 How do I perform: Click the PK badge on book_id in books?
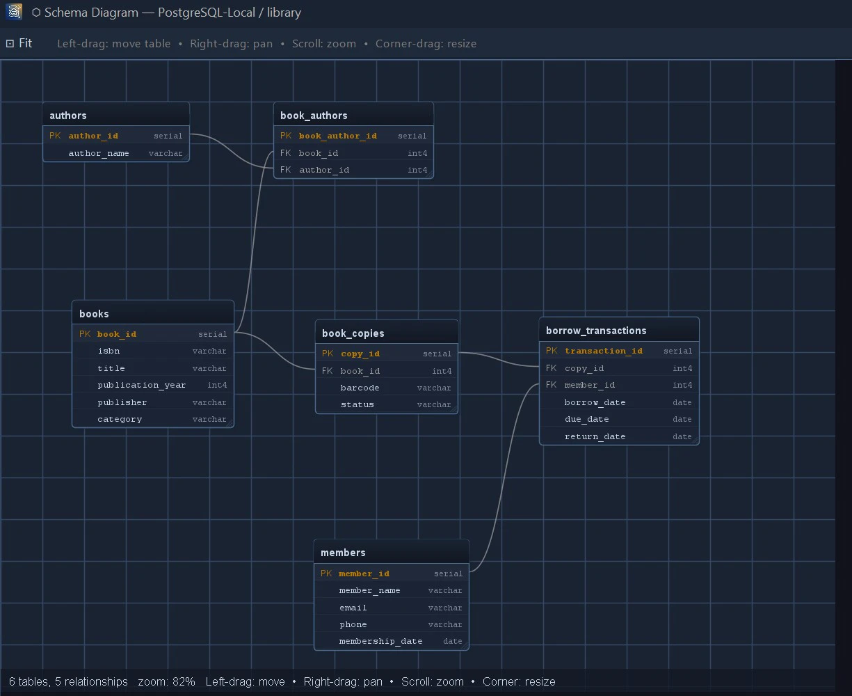coord(84,334)
